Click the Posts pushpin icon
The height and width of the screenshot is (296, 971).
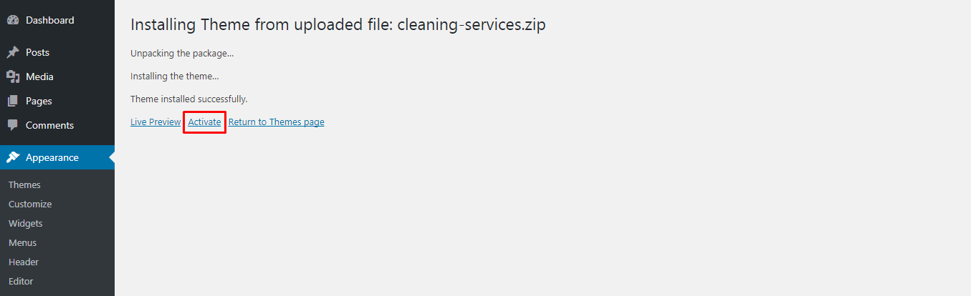(x=13, y=53)
